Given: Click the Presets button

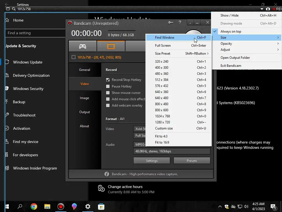Looking at the screenshot, I should coord(192,161).
